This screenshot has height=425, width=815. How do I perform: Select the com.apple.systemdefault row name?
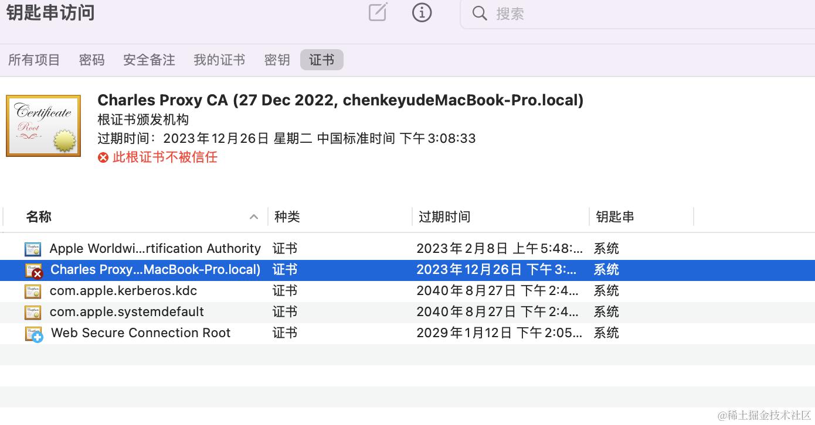pyautogui.click(x=127, y=311)
